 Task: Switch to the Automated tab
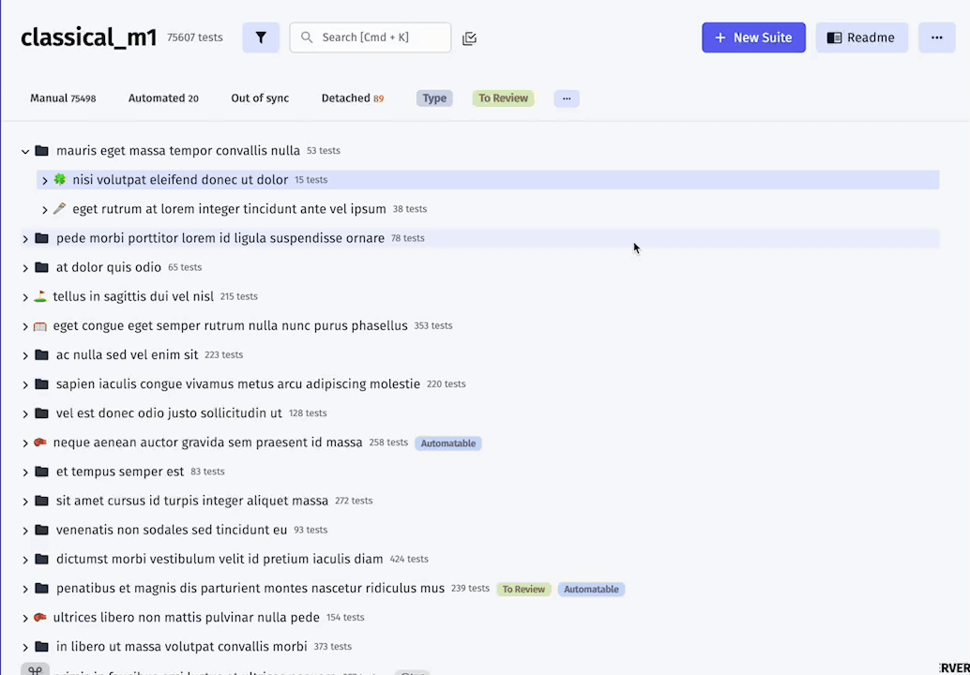tap(163, 98)
